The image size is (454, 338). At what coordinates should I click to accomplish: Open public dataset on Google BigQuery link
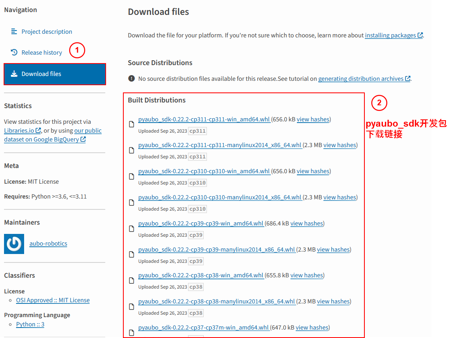(x=53, y=135)
